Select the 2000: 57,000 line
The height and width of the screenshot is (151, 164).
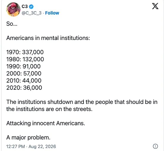pyautogui.click(x=24, y=73)
